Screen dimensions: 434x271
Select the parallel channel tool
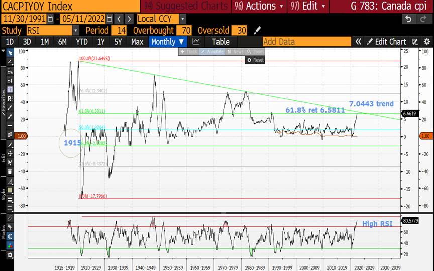click(x=10, y=134)
